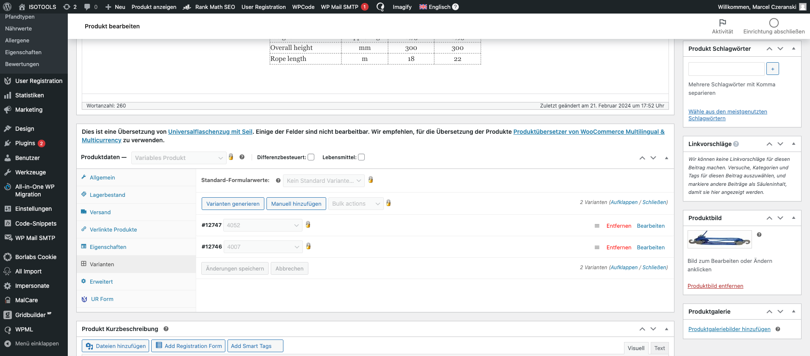
Task: Toggle the Linkvorschläge panel triangle
Action: point(793,144)
